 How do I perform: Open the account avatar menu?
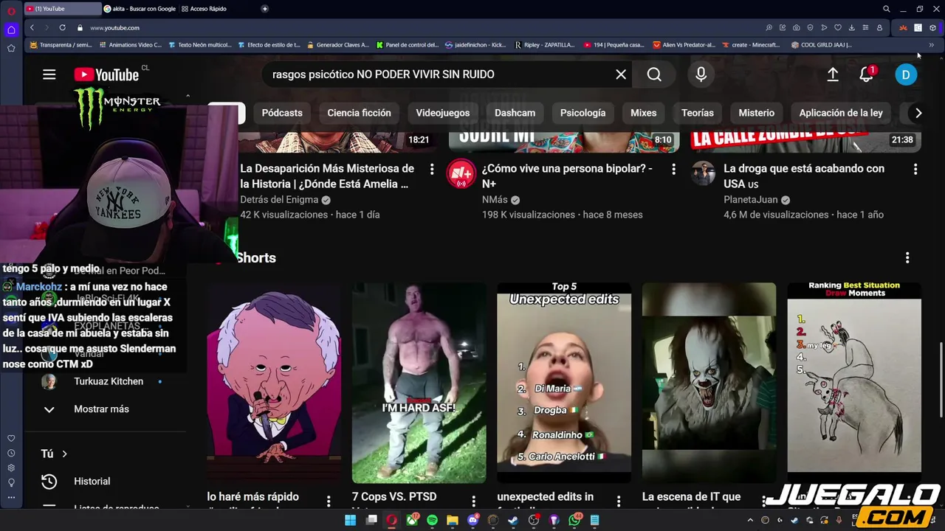[906, 74]
